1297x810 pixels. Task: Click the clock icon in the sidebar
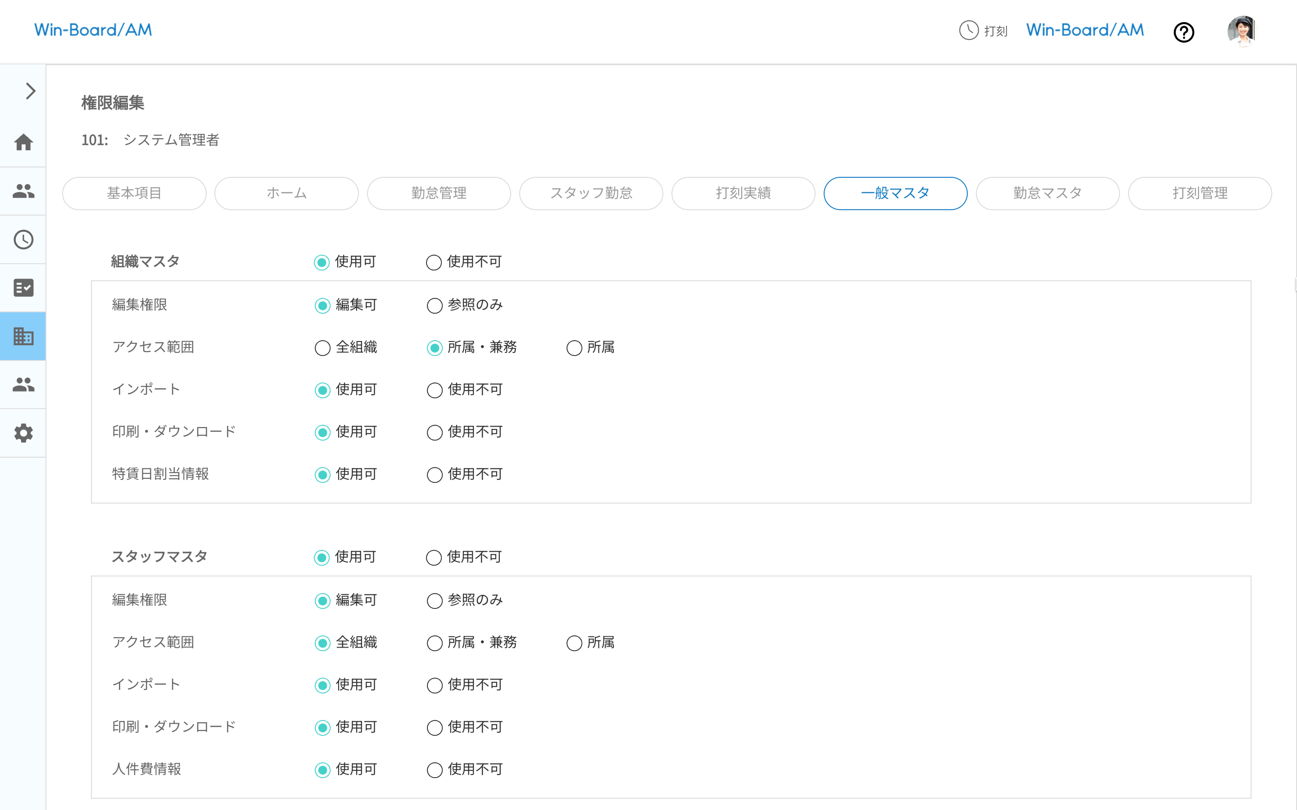23,239
